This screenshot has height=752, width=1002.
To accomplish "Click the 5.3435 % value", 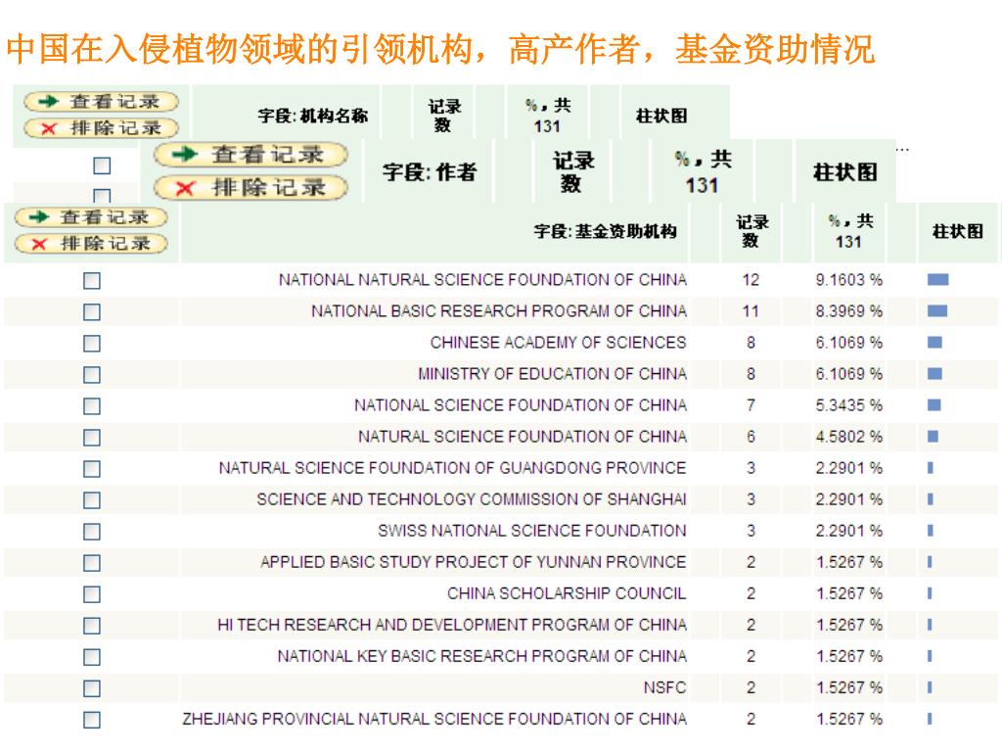I will click(x=848, y=404).
